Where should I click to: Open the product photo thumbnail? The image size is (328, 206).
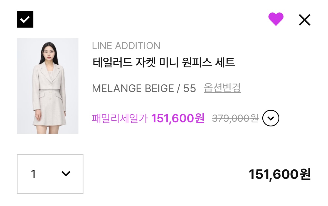click(48, 86)
